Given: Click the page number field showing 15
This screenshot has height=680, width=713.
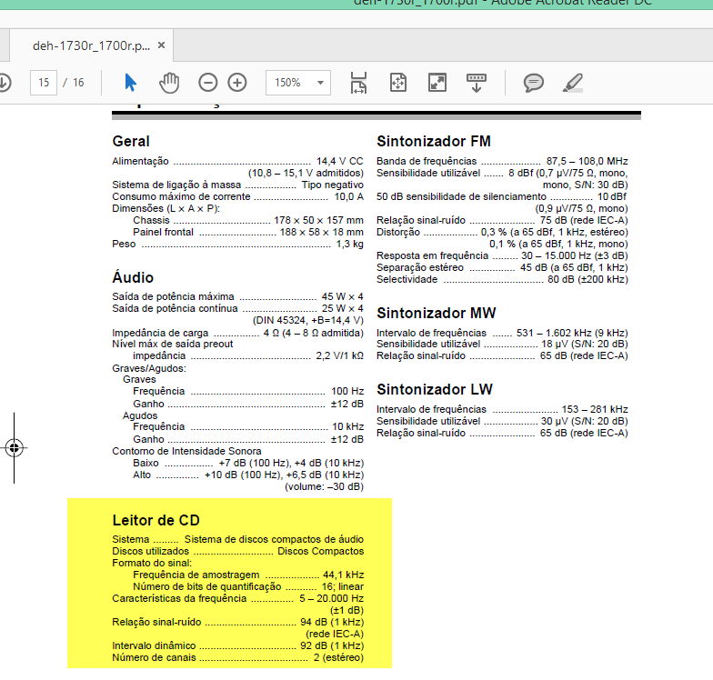Looking at the screenshot, I should pos(44,83).
